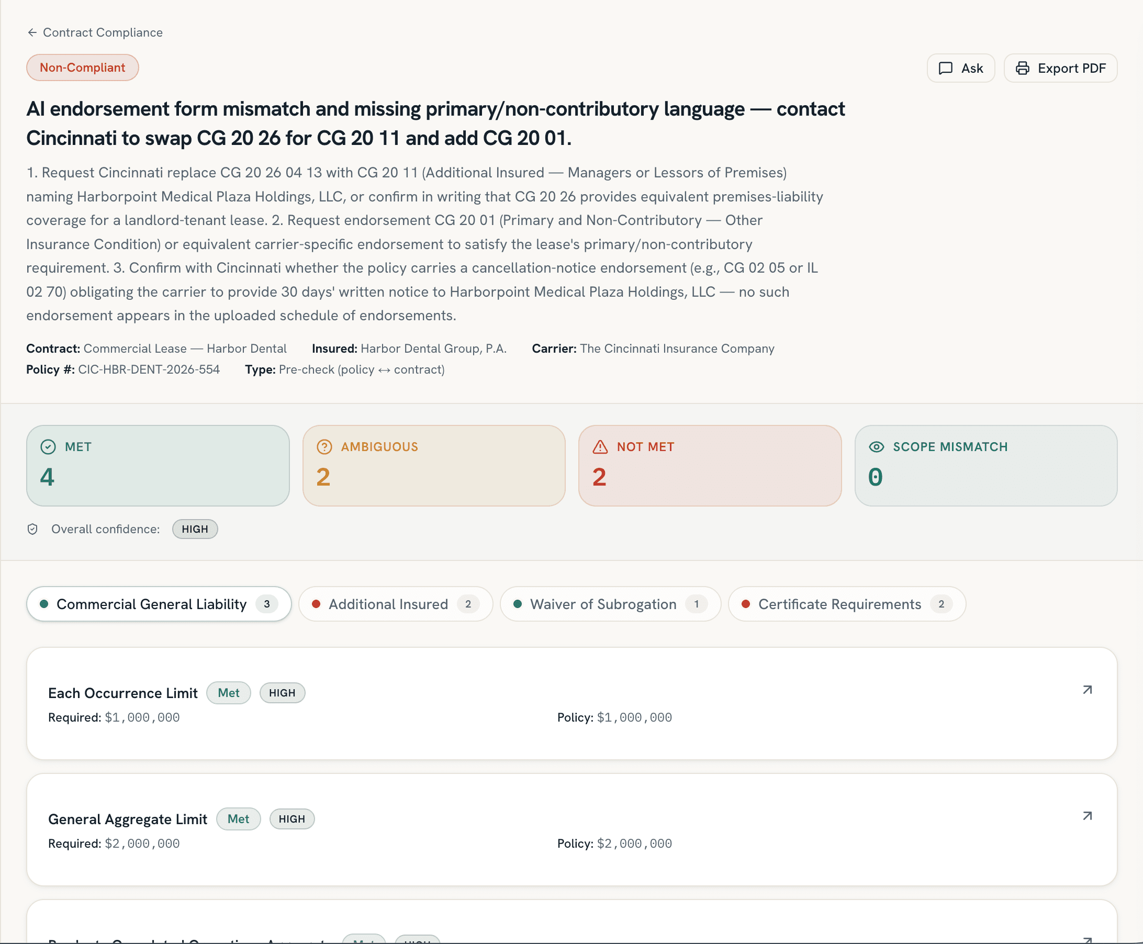
Task: Click the eye icon on SCOPE MISMATCH card
Action: click(x=876, y=447)
